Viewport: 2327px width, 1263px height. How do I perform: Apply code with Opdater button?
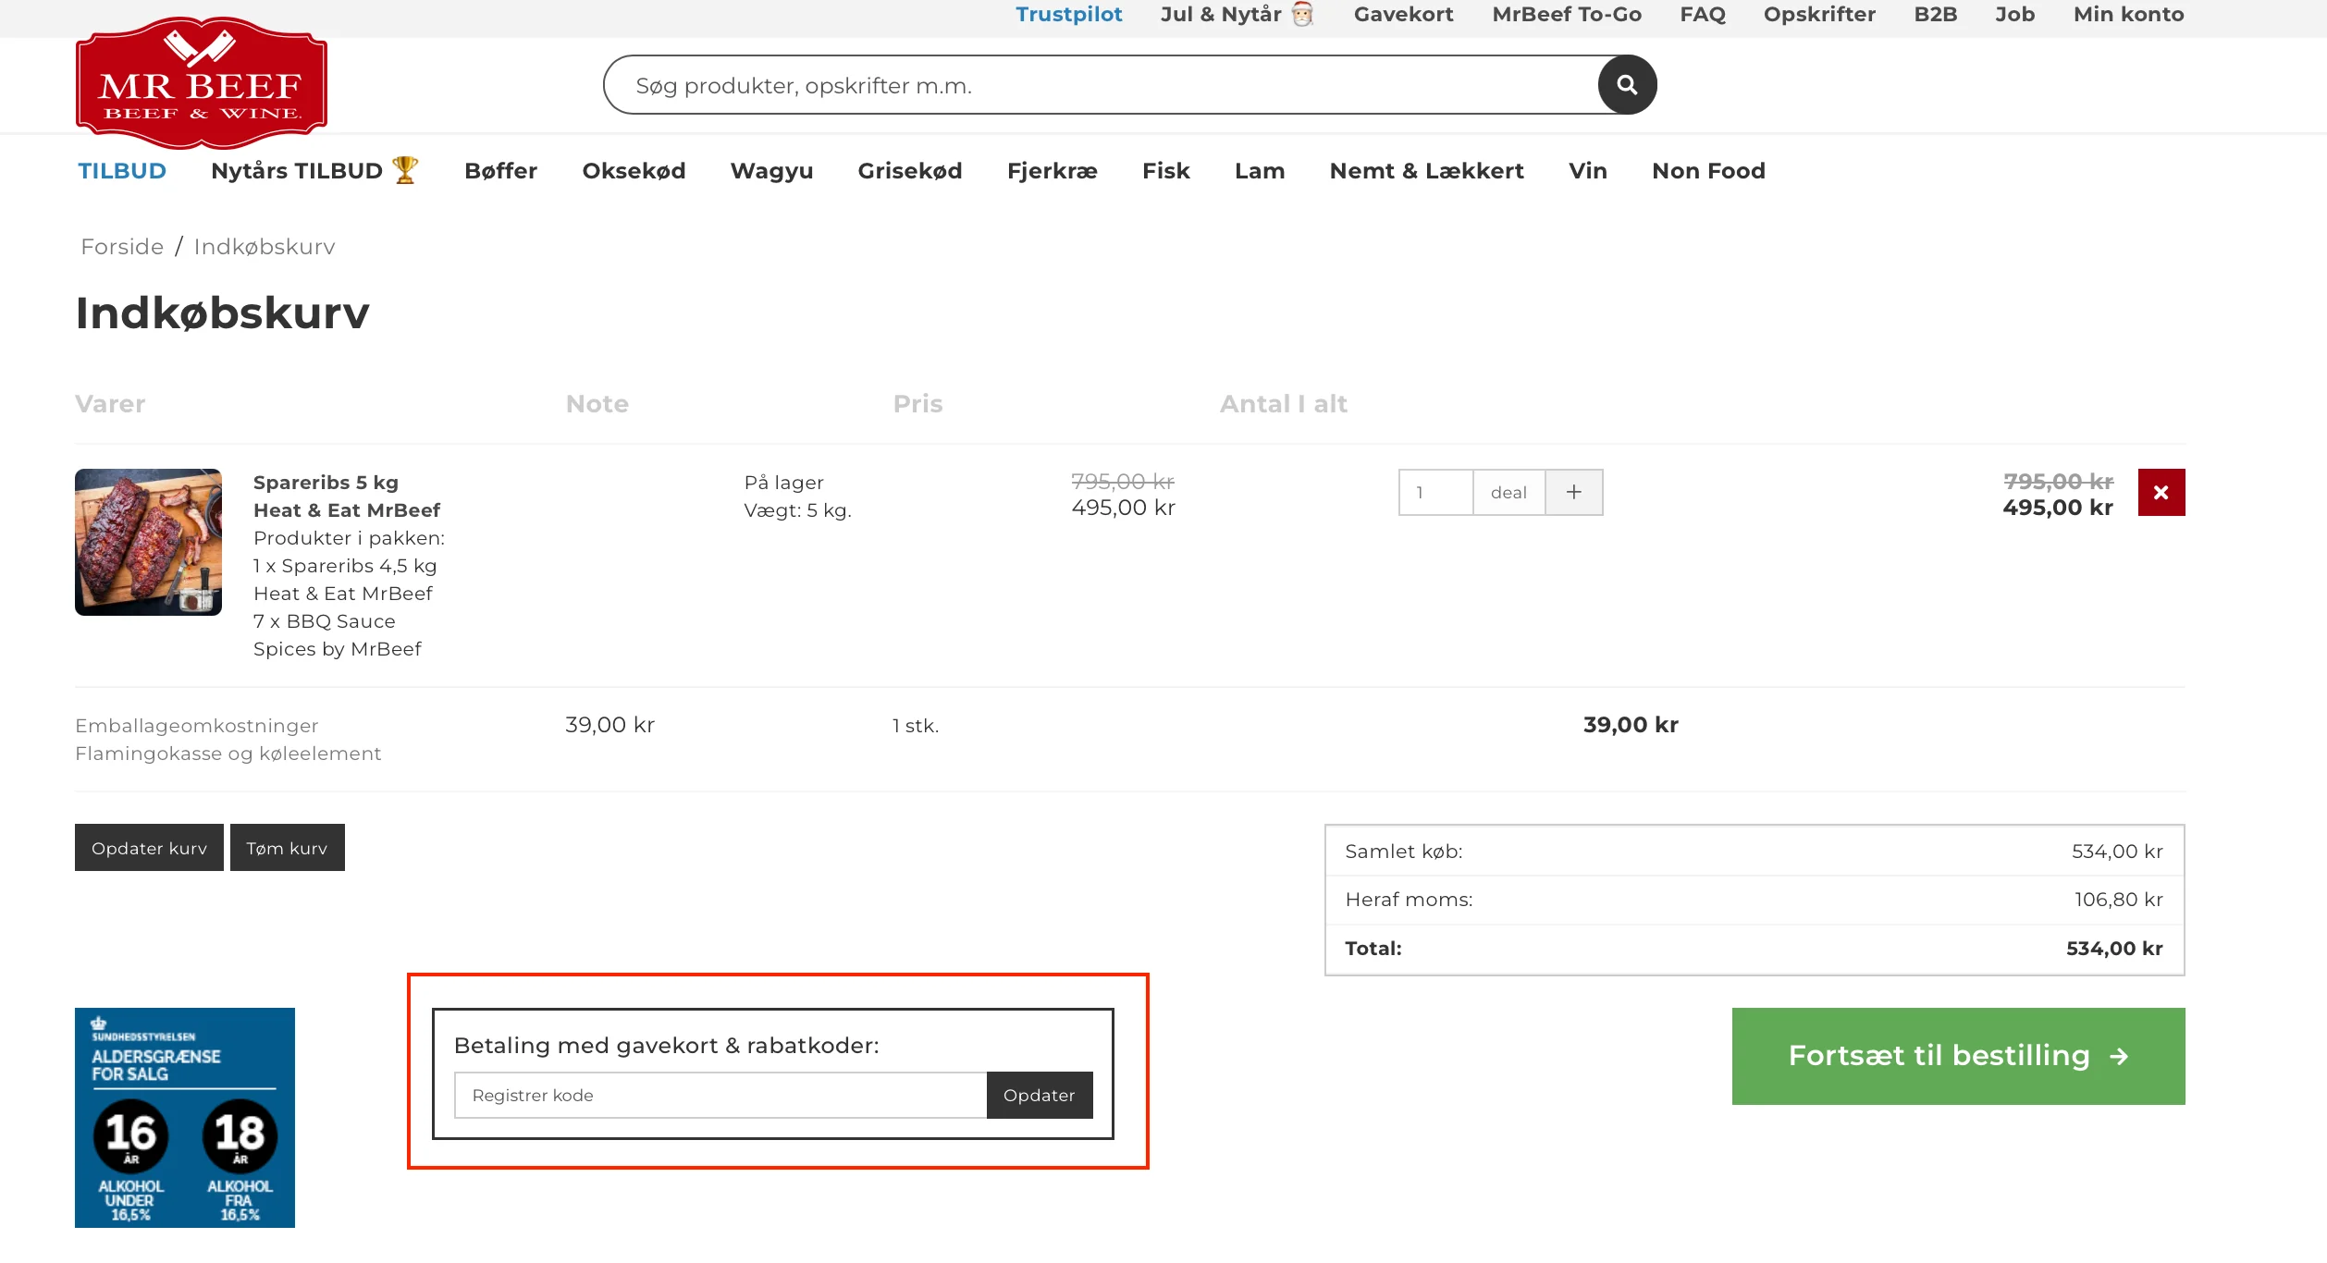1039,1095
